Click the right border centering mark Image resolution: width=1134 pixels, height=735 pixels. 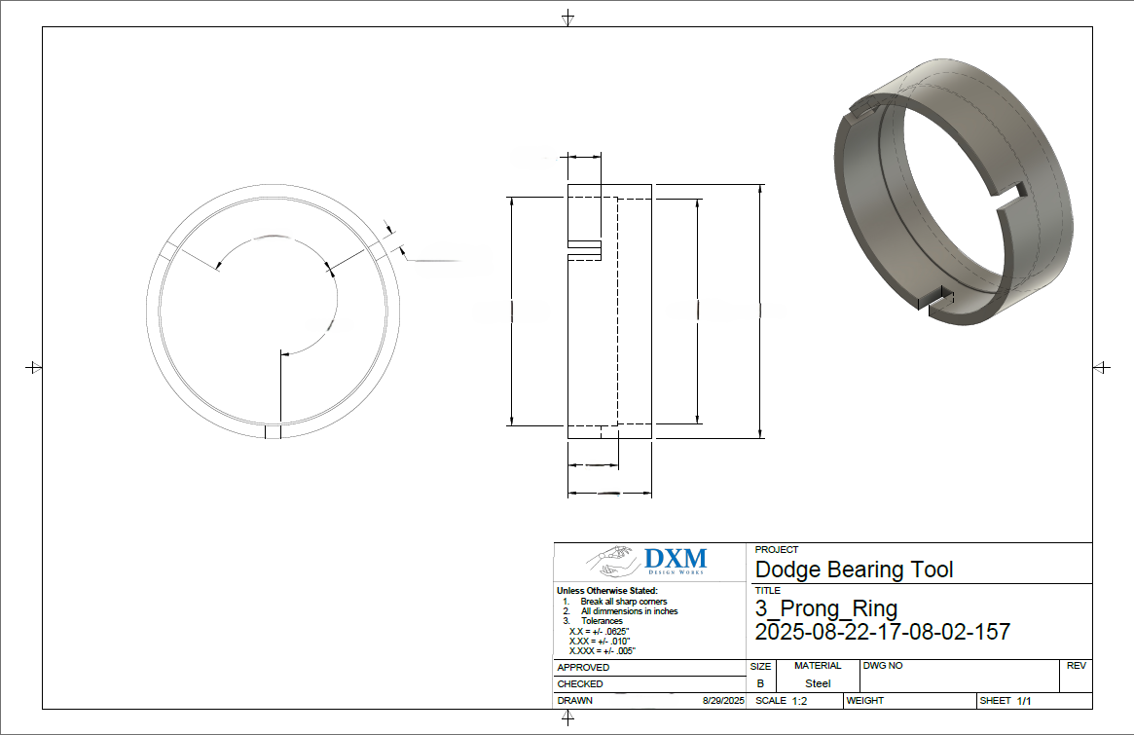1101,367
